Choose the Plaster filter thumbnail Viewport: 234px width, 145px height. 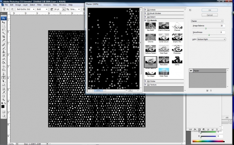click(x=151, y=62)
